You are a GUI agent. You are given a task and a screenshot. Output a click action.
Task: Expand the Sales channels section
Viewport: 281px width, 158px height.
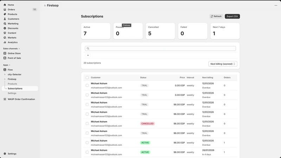pos(11,48)
